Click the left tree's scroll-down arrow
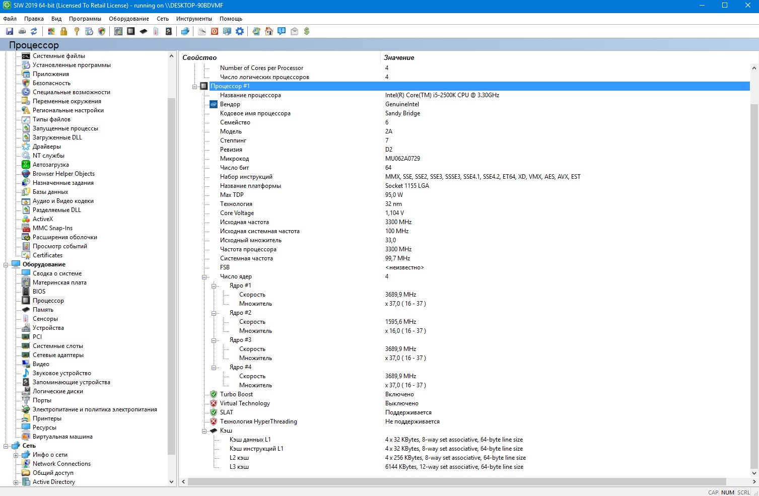The image size is (759, 496). [x=171, y=482]
